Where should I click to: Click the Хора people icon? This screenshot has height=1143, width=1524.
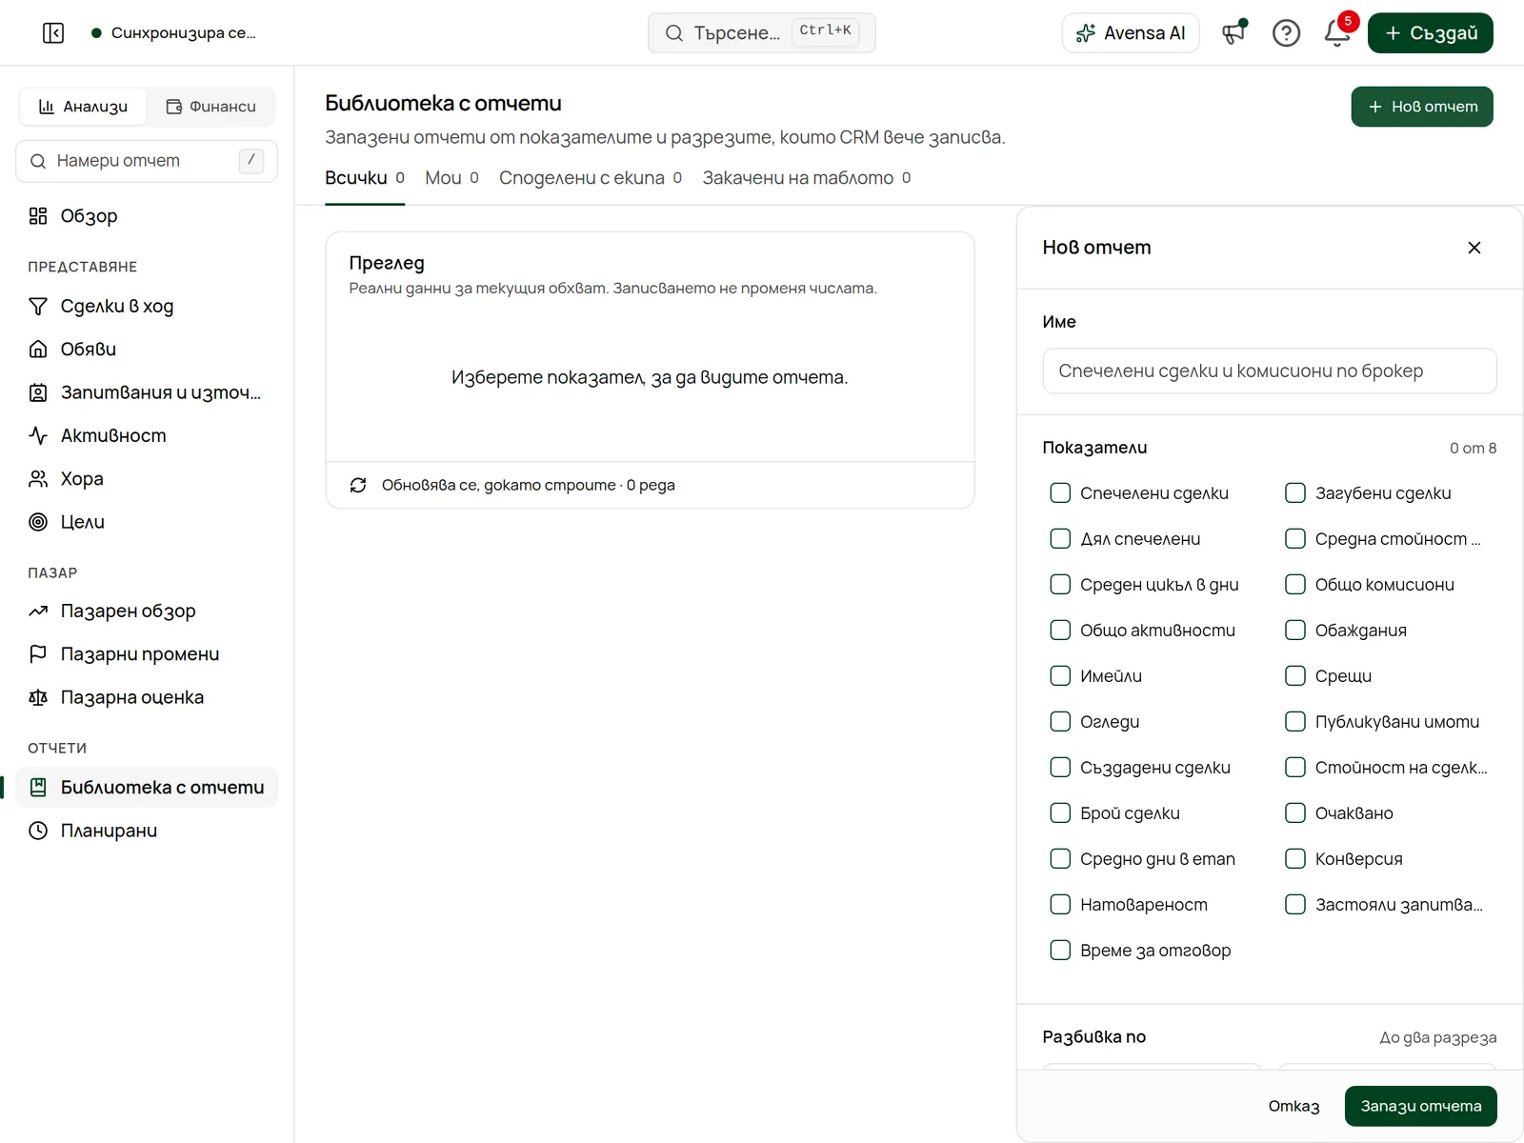coord(38,479)
